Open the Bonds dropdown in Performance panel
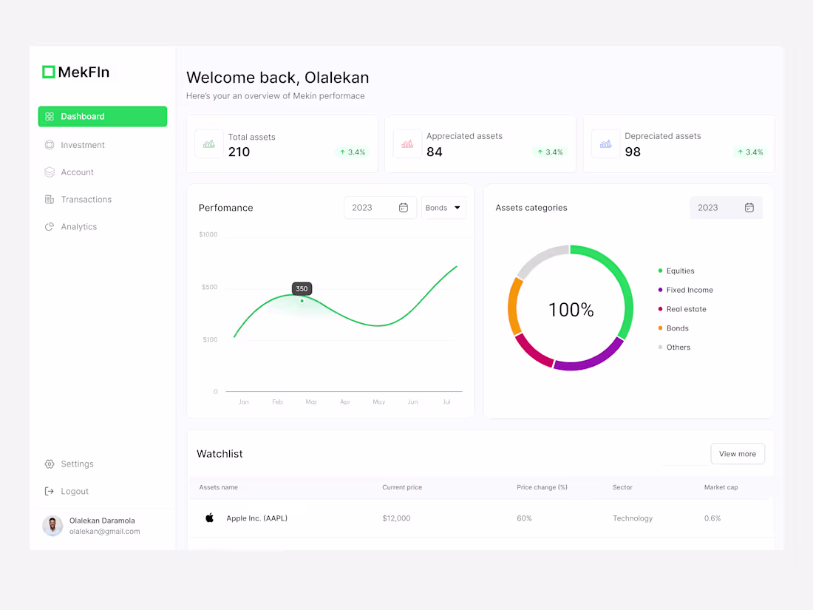The height and width of the screenshot is (610, 813). pos(443,207)
